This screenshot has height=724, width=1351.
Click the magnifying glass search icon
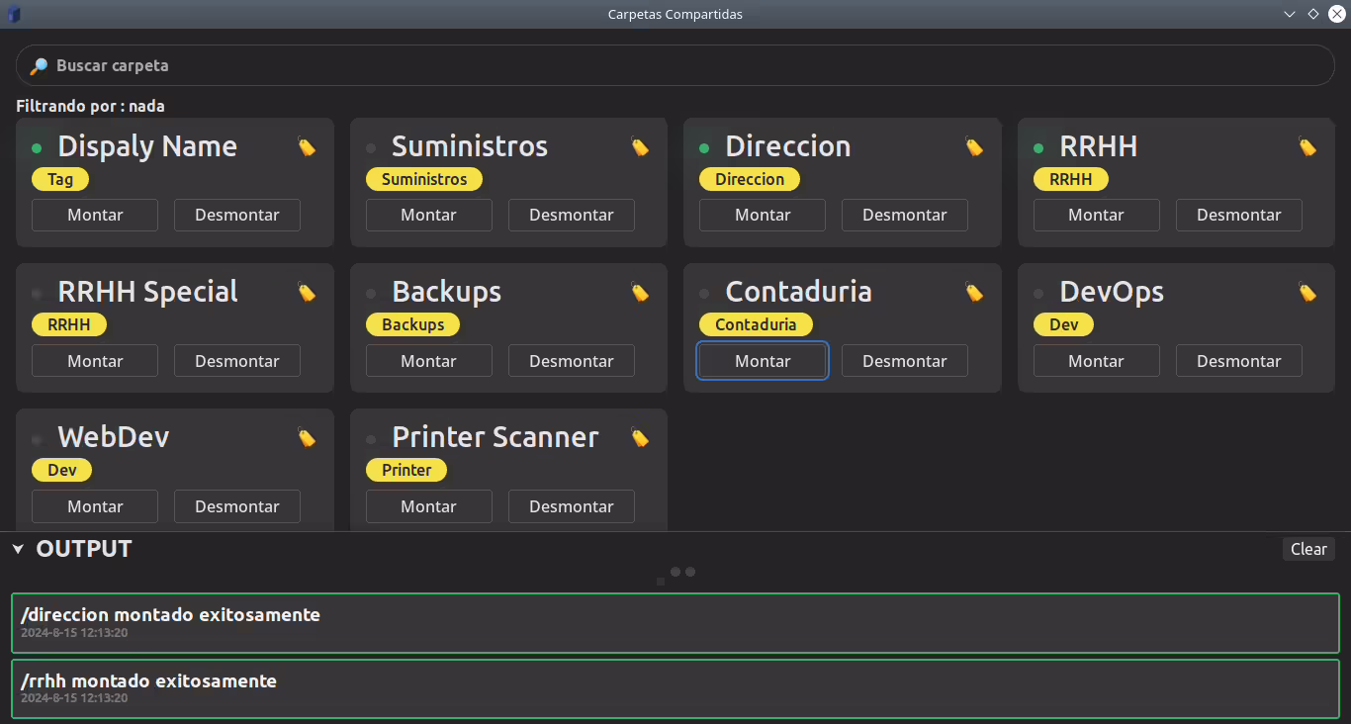pyautogui.click(x=39, y=64)
